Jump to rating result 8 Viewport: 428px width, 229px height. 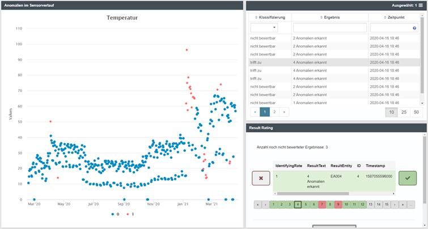point(330,205)
